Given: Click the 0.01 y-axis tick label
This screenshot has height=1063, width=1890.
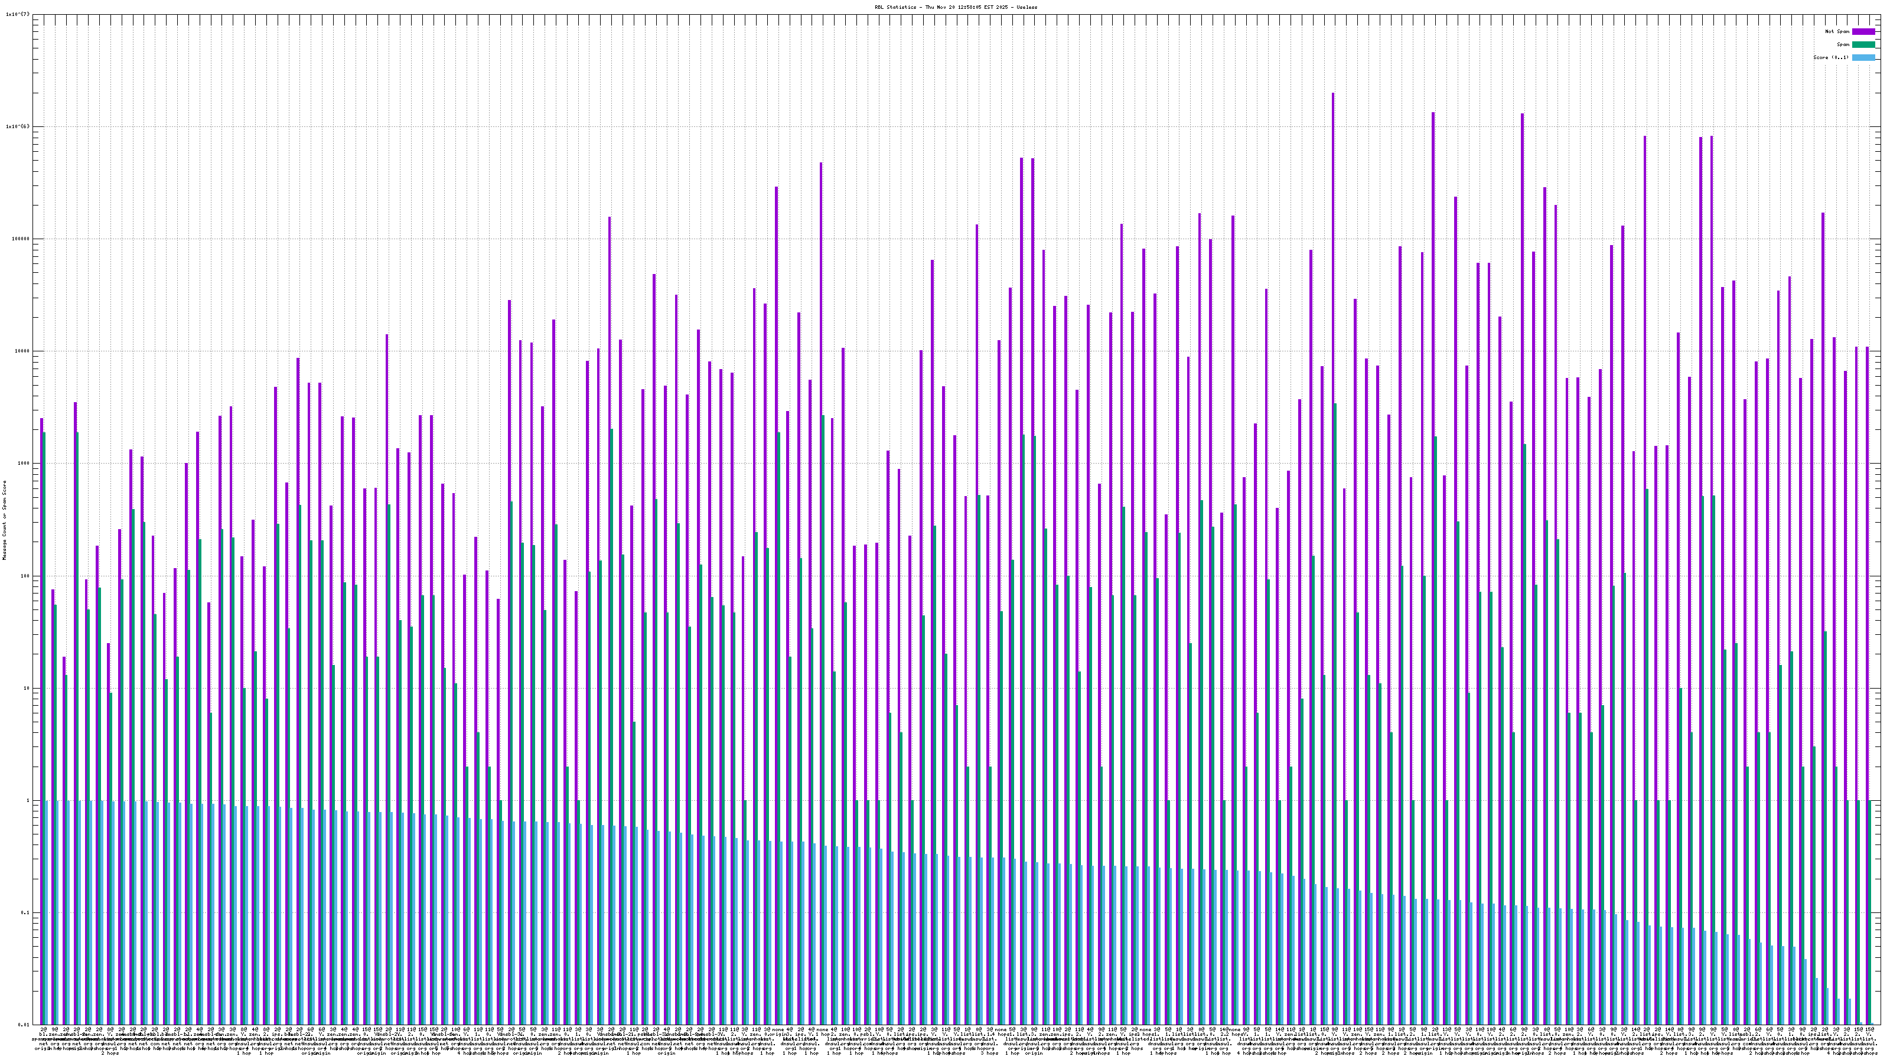Looking at the screenshot, I should click(24, 1025).
